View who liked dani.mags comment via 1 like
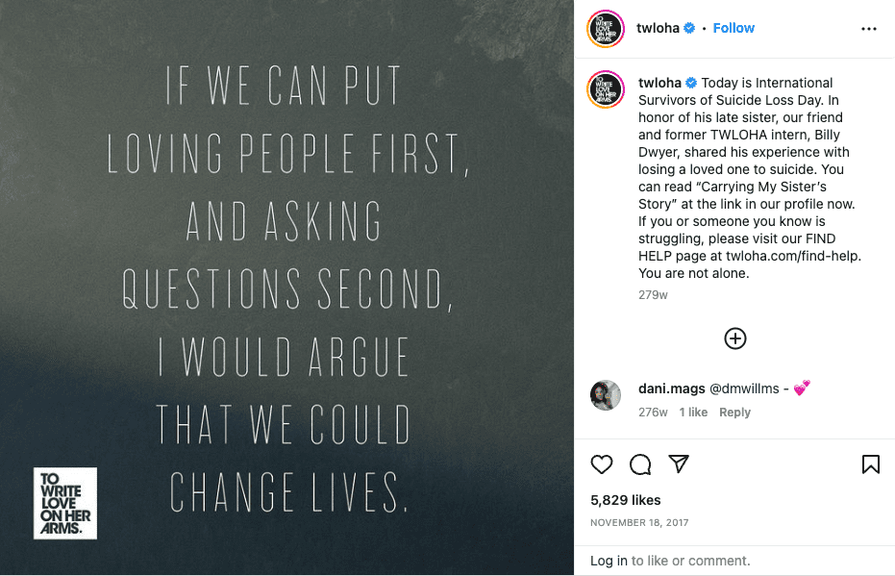This screenshot has height=576, width=895. coord(693,412)
